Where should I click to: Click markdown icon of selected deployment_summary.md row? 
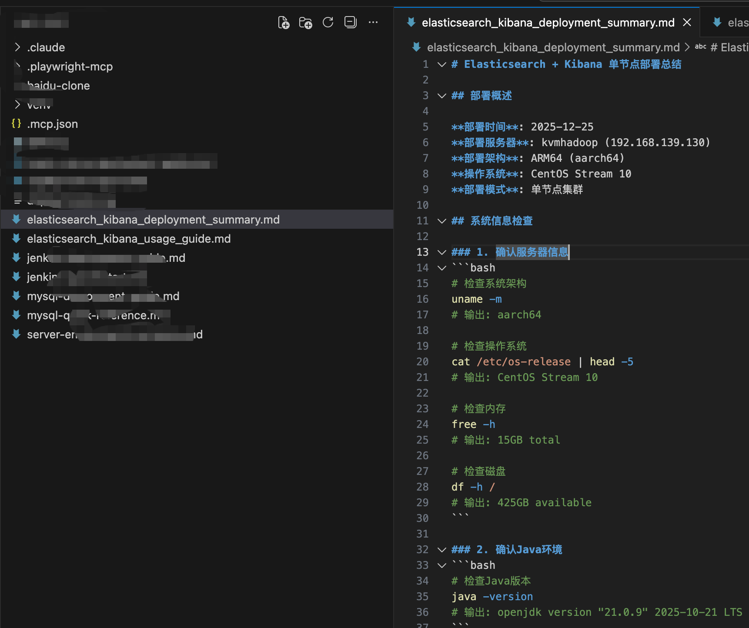(x=17, y=219)
